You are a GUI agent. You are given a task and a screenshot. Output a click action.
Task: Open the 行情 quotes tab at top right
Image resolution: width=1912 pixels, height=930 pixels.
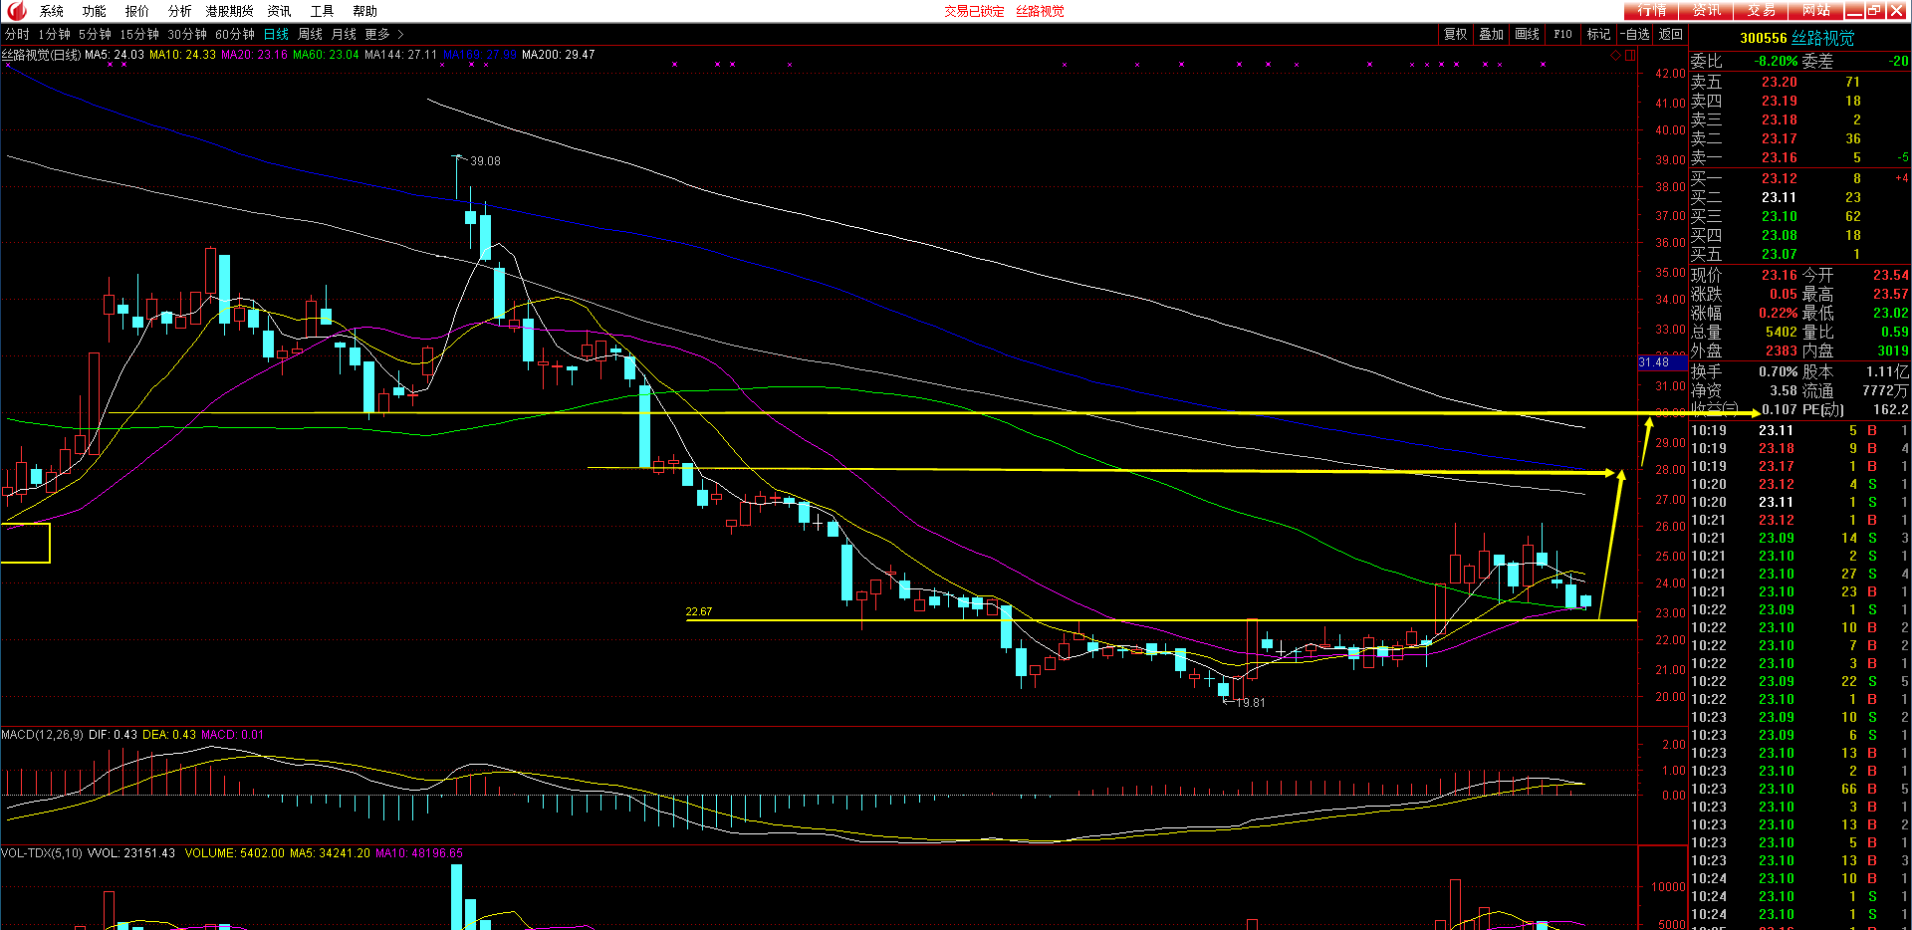(x=1651, y=11)
